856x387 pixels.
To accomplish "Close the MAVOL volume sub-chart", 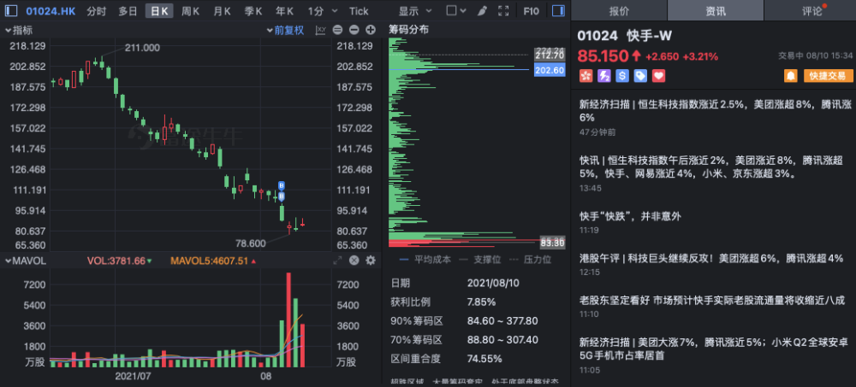I will click(x=354, y=261).
